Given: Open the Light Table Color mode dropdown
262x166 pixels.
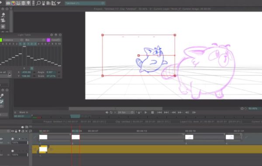Looking at the screenshot, I should [x=56, y=40].
